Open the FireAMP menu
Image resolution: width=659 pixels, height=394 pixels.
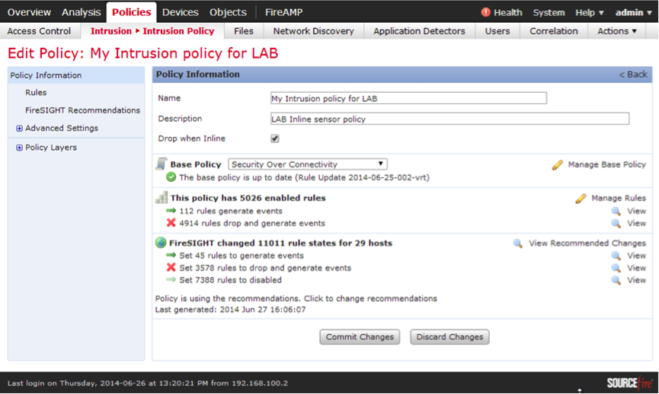click(x=283, y=12)
